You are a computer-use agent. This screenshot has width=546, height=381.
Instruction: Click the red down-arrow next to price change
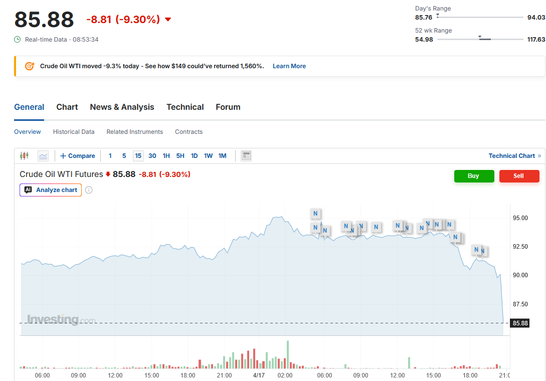coord(168,20)
